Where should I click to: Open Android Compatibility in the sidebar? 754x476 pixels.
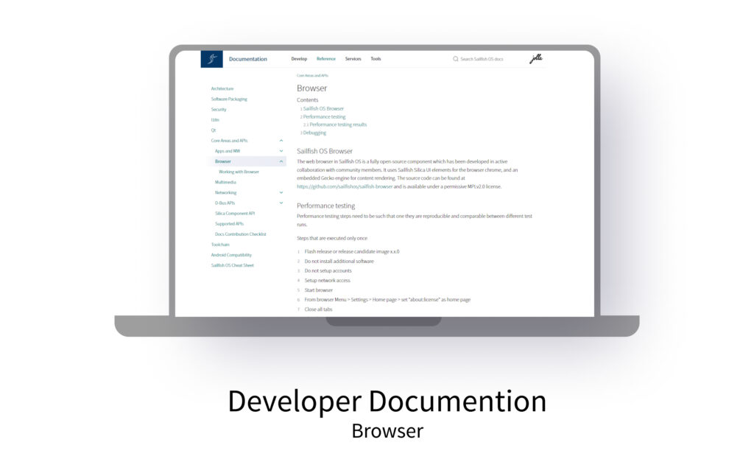pos(231,255)
